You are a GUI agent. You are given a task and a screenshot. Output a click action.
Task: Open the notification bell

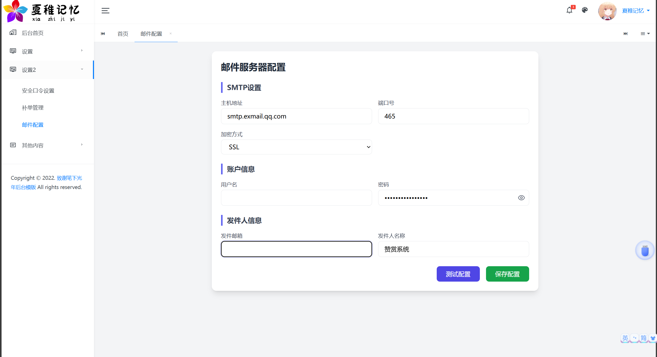(569, 11)
